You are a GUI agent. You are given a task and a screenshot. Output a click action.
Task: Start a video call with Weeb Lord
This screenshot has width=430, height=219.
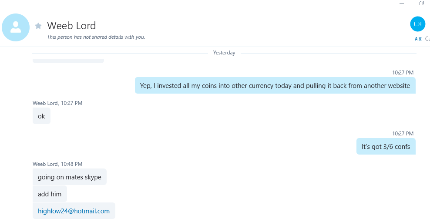pos(417,24)
